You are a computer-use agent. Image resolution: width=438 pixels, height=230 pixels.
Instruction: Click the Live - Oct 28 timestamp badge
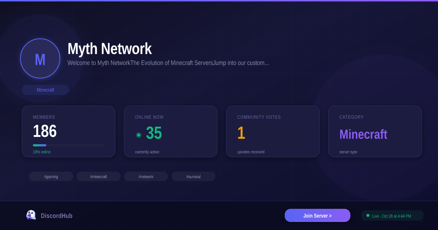tap(392, 215)
